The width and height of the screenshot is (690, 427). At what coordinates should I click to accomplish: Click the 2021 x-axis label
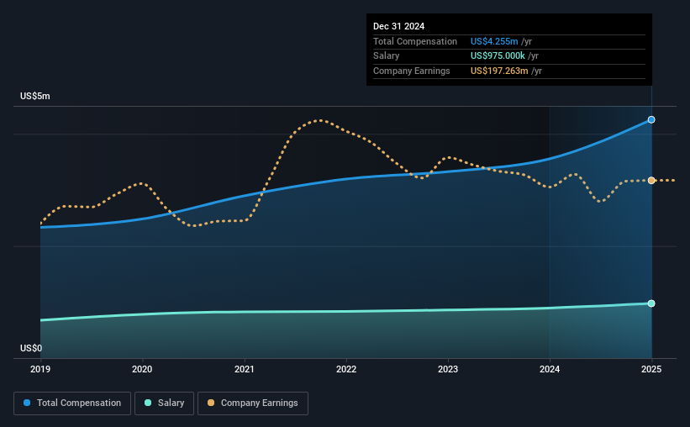[x=245, y=369]
